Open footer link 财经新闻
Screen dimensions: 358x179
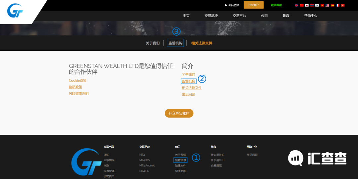[180, 171]
